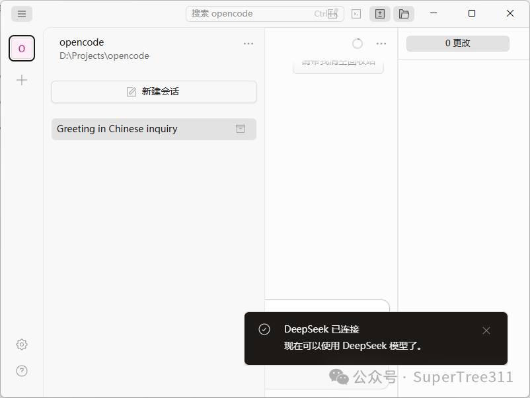Screen dimensions: 530x398
Task: Close the opencode window
Action: (510, 13)
